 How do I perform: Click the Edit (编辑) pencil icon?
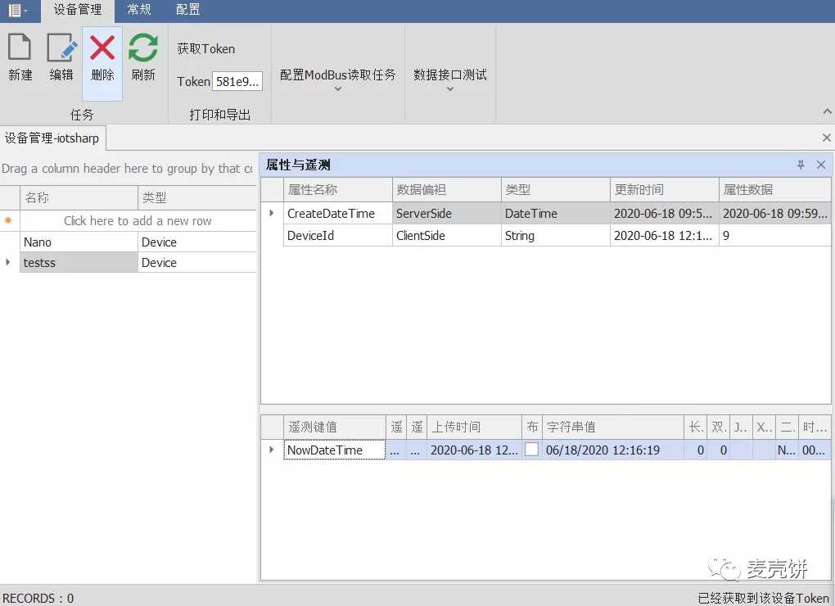point(61,48)
